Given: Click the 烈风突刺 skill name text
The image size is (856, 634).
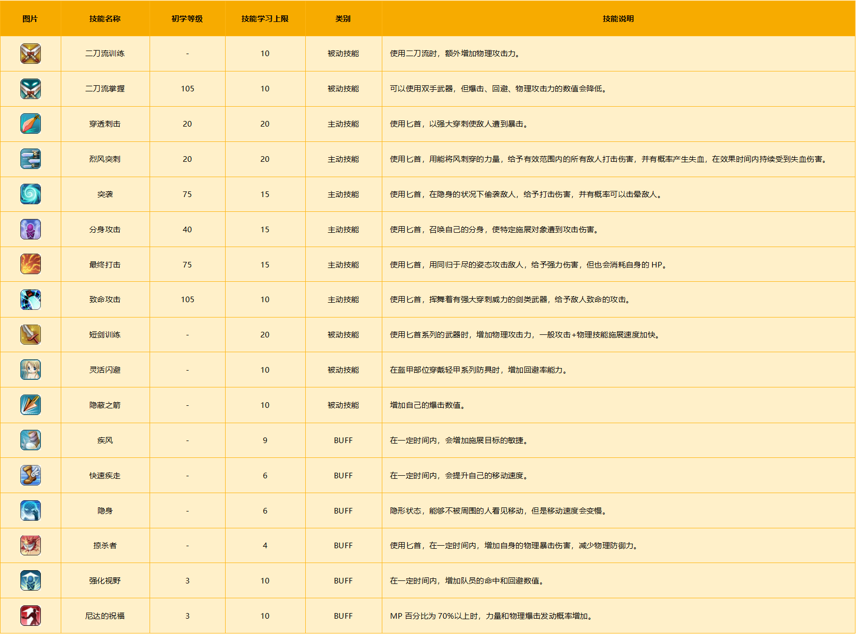Looking at the screenshot, I should (x=105, y=159).
